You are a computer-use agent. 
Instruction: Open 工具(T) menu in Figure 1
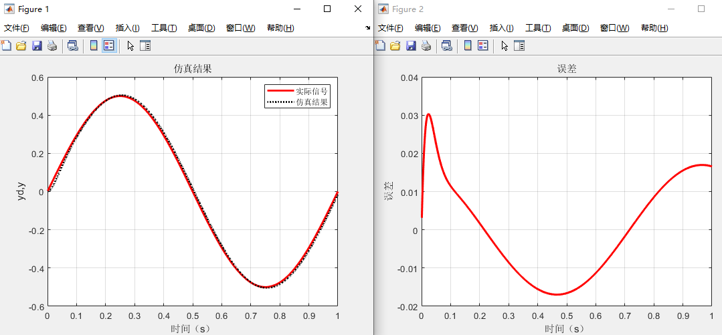click(x=164, y=28)
